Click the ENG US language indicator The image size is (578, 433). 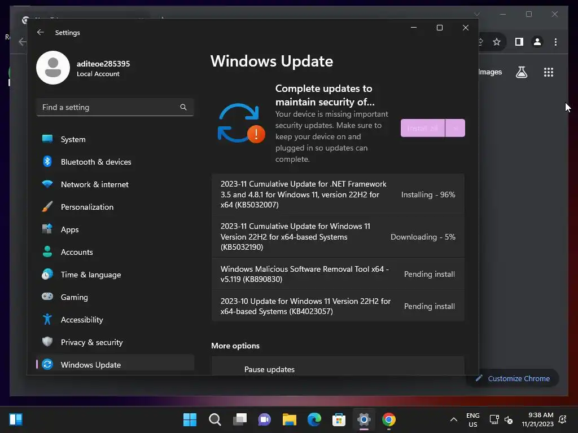[473, 419]
